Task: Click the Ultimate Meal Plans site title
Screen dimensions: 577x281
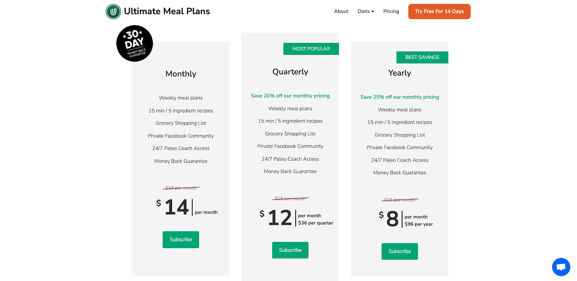Action: (x=167, y=12)
